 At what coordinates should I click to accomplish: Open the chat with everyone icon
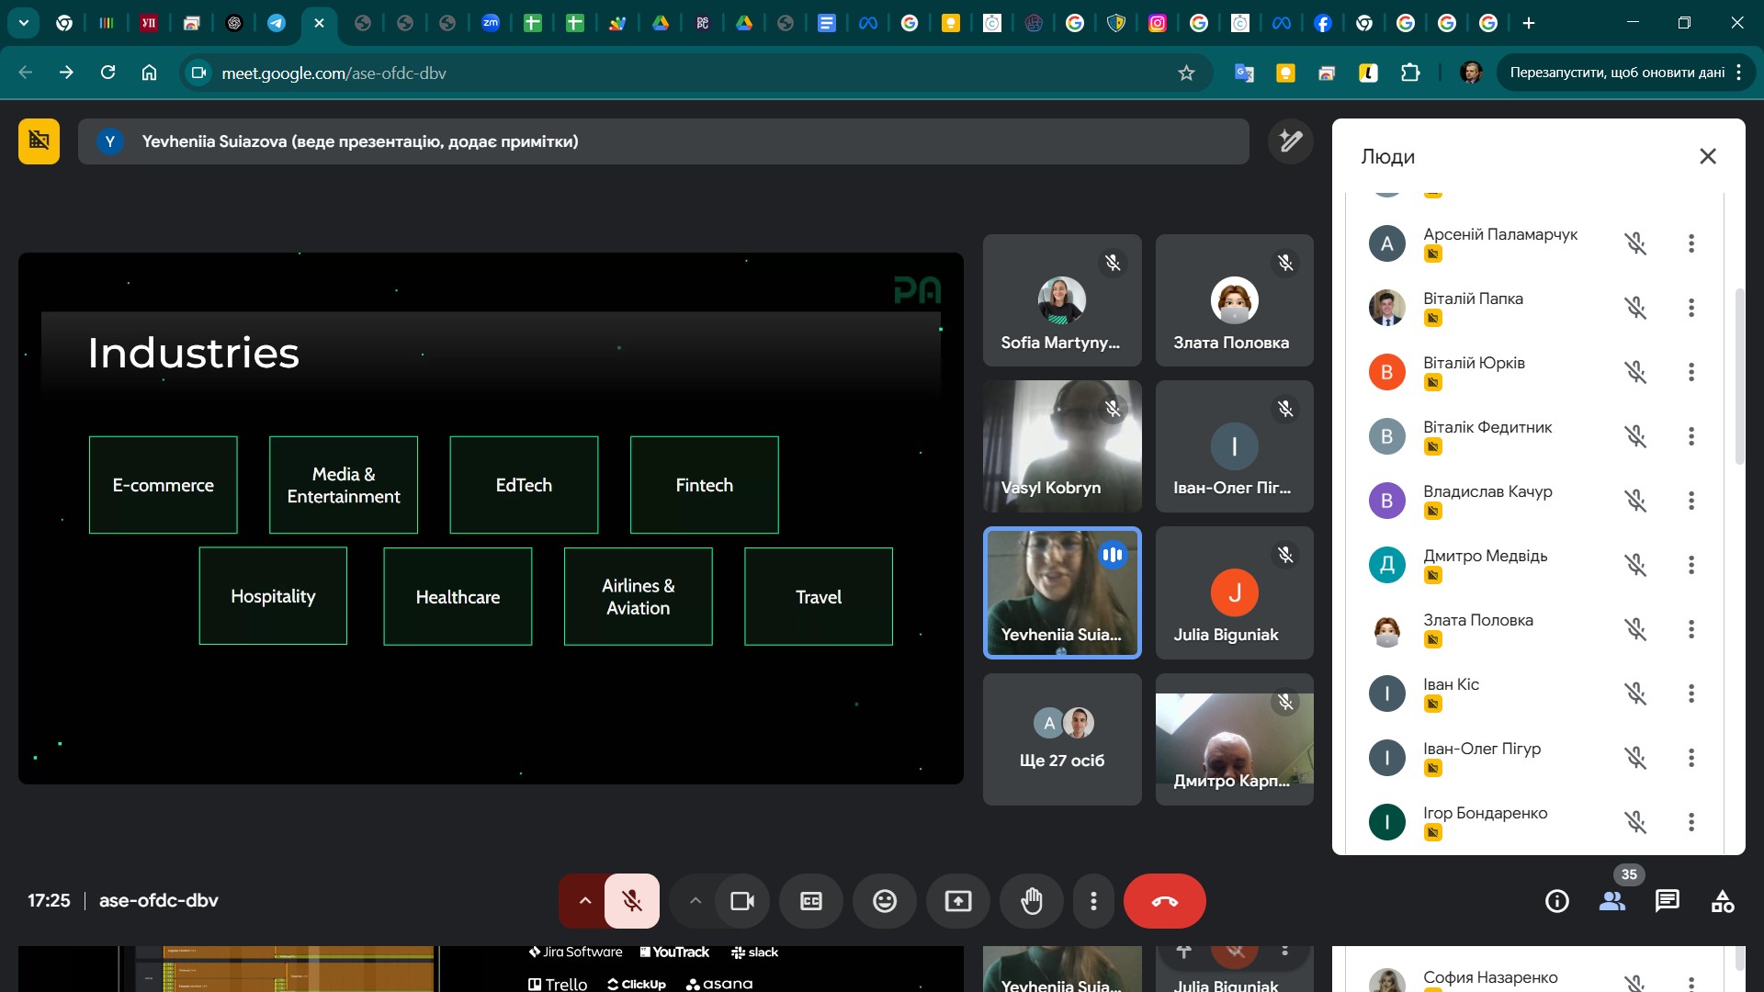coord(1667,901)
